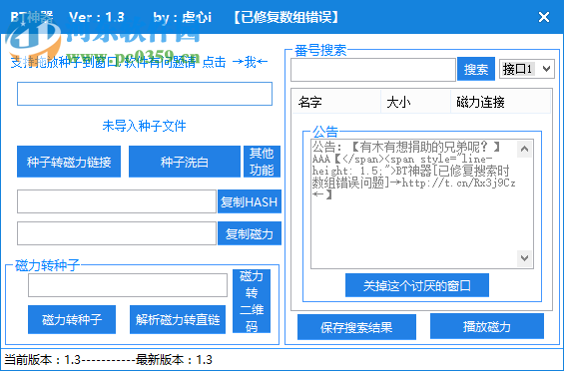Image resolution: width=564 pixels, height=371 pixels.
Task: Click the 磁力转种子 button
Action: [72, 319]
